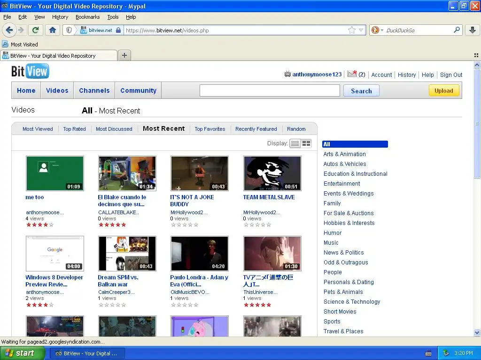The image size is (481, 360).
Task: Go back with the browser Back arrow
Action: (x=9, y=30)
